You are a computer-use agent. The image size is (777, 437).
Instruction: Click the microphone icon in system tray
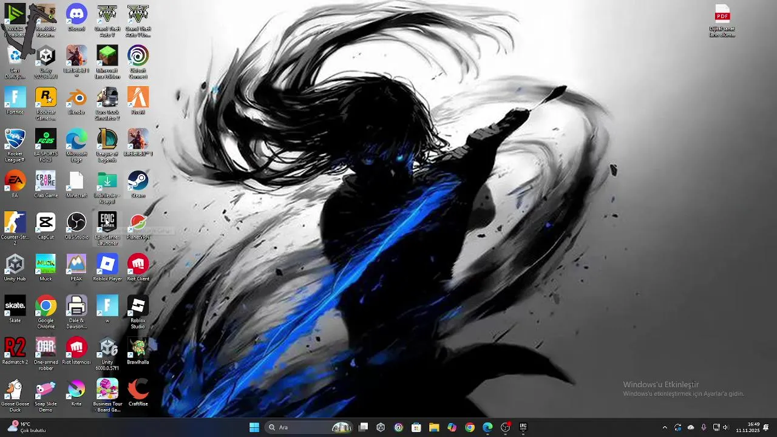(x=704, y=427)
